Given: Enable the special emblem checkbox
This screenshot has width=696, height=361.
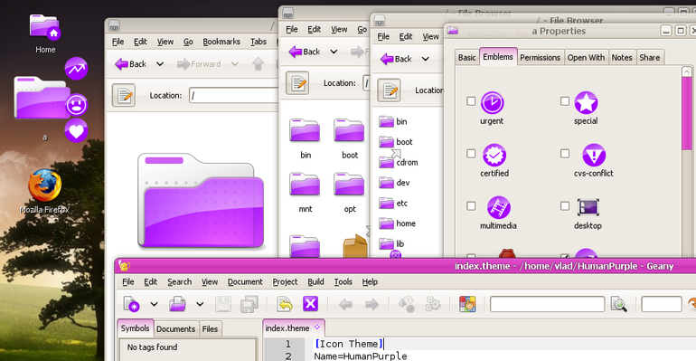Looking at the screenshot, I should [x=565, y=101].
